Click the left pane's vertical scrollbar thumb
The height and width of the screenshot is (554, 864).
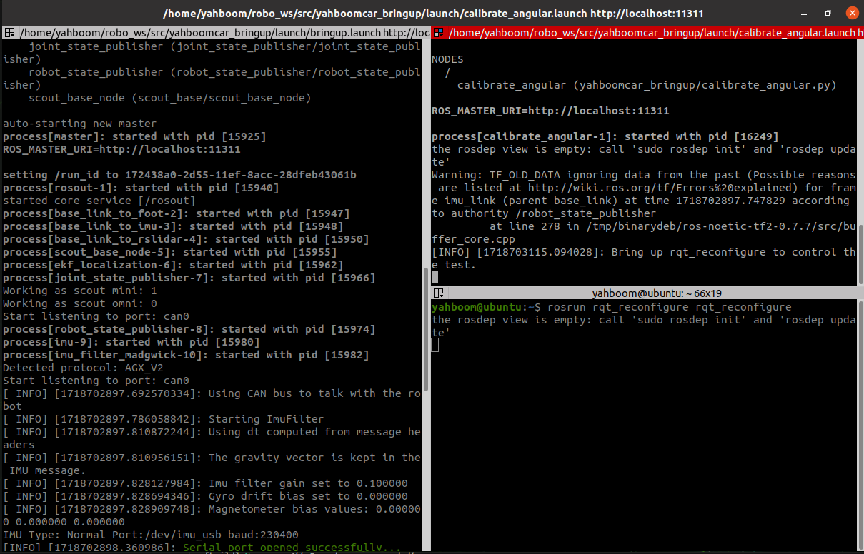(x=427, y=328)
